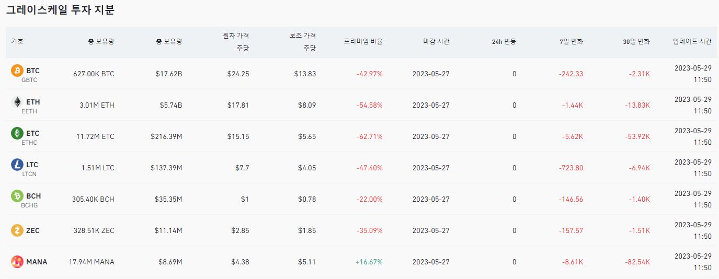This screenshot has width=719, height=279.
Task: Open the EETH trust symbol
Action: 29,111
